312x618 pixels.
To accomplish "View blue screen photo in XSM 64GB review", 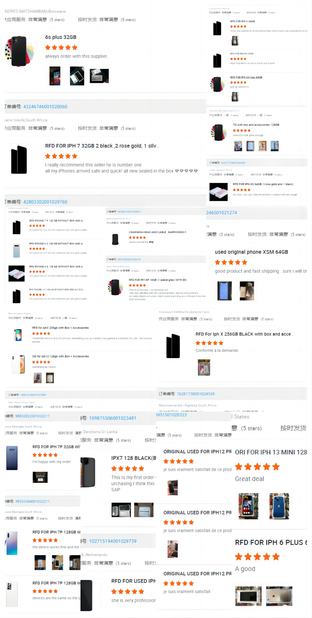I will click(x=225, y=291).
